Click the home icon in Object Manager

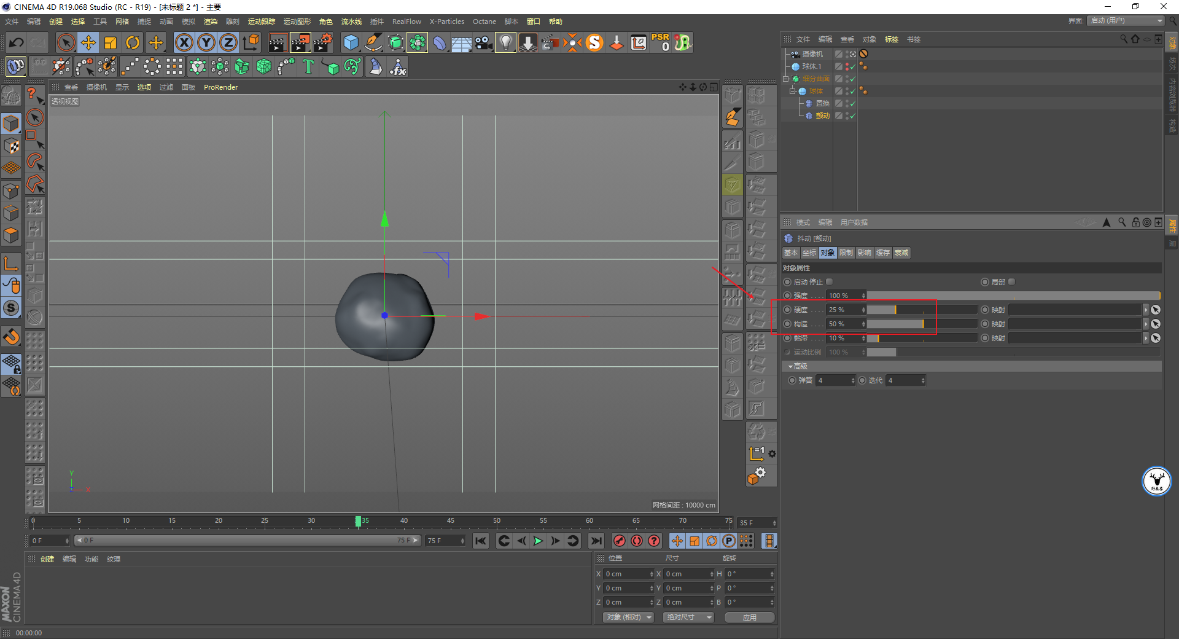click(1135, 39)
